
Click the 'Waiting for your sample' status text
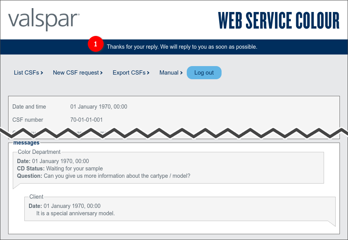coord(74,169)
